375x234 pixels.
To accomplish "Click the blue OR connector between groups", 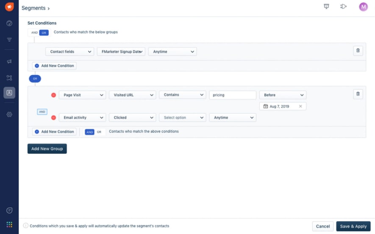I will (x=35, y=78).
